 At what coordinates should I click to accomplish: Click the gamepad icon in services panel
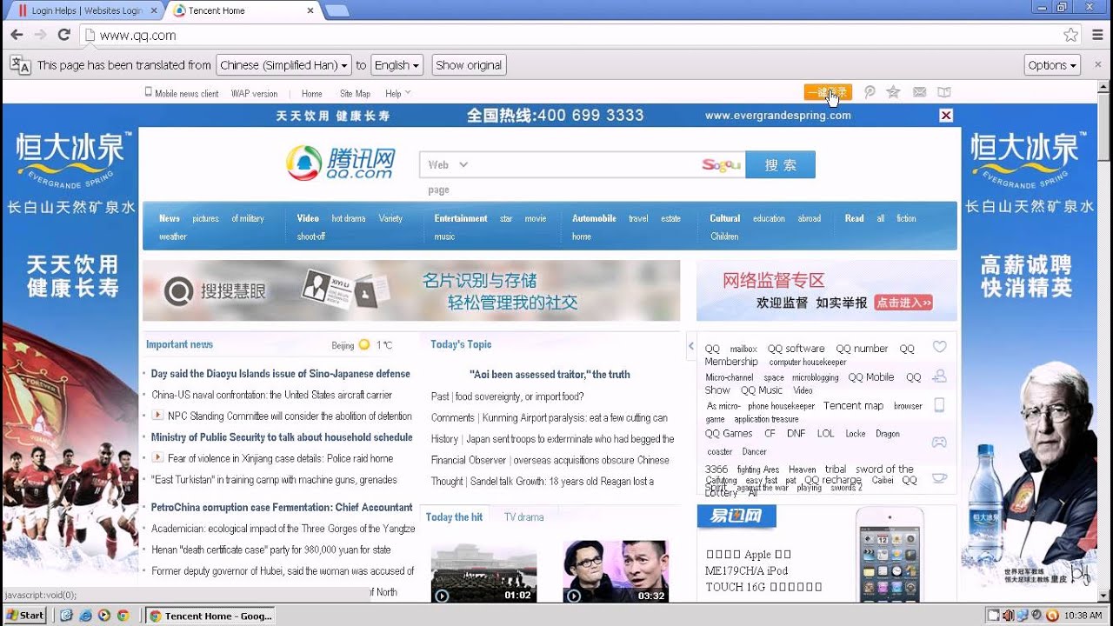(x=939, y=442)
